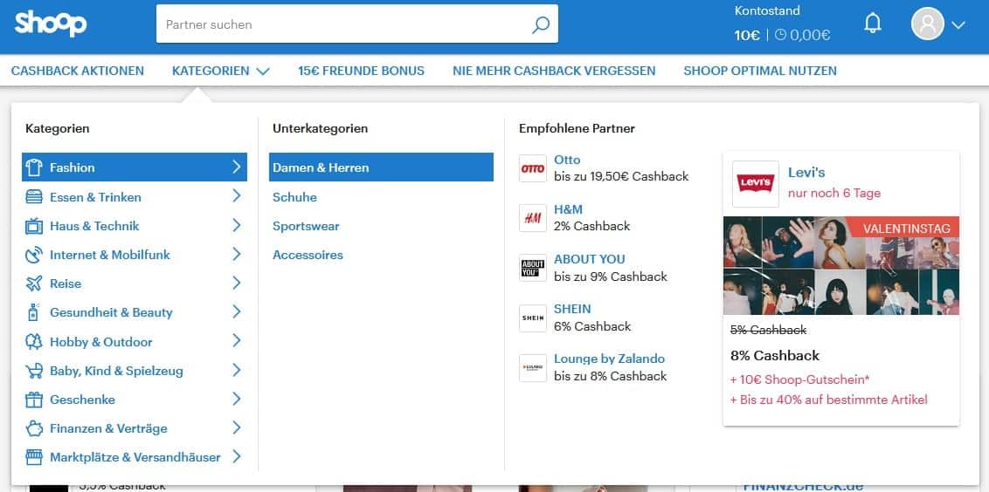Click the search magnifier icon

click(541, 24)
